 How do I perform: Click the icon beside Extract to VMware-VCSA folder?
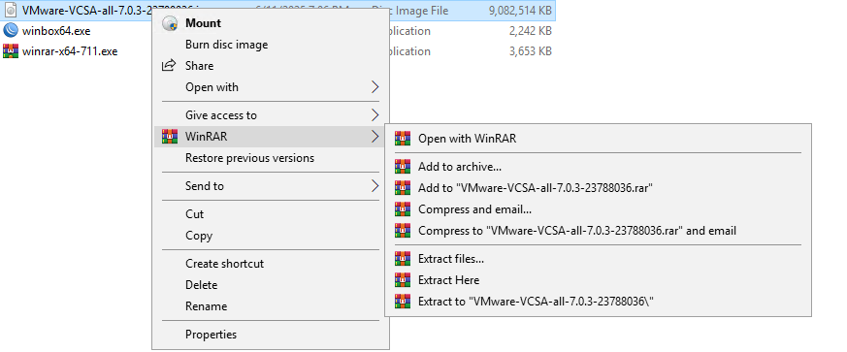pyautogui.click(x=403, y=302)
